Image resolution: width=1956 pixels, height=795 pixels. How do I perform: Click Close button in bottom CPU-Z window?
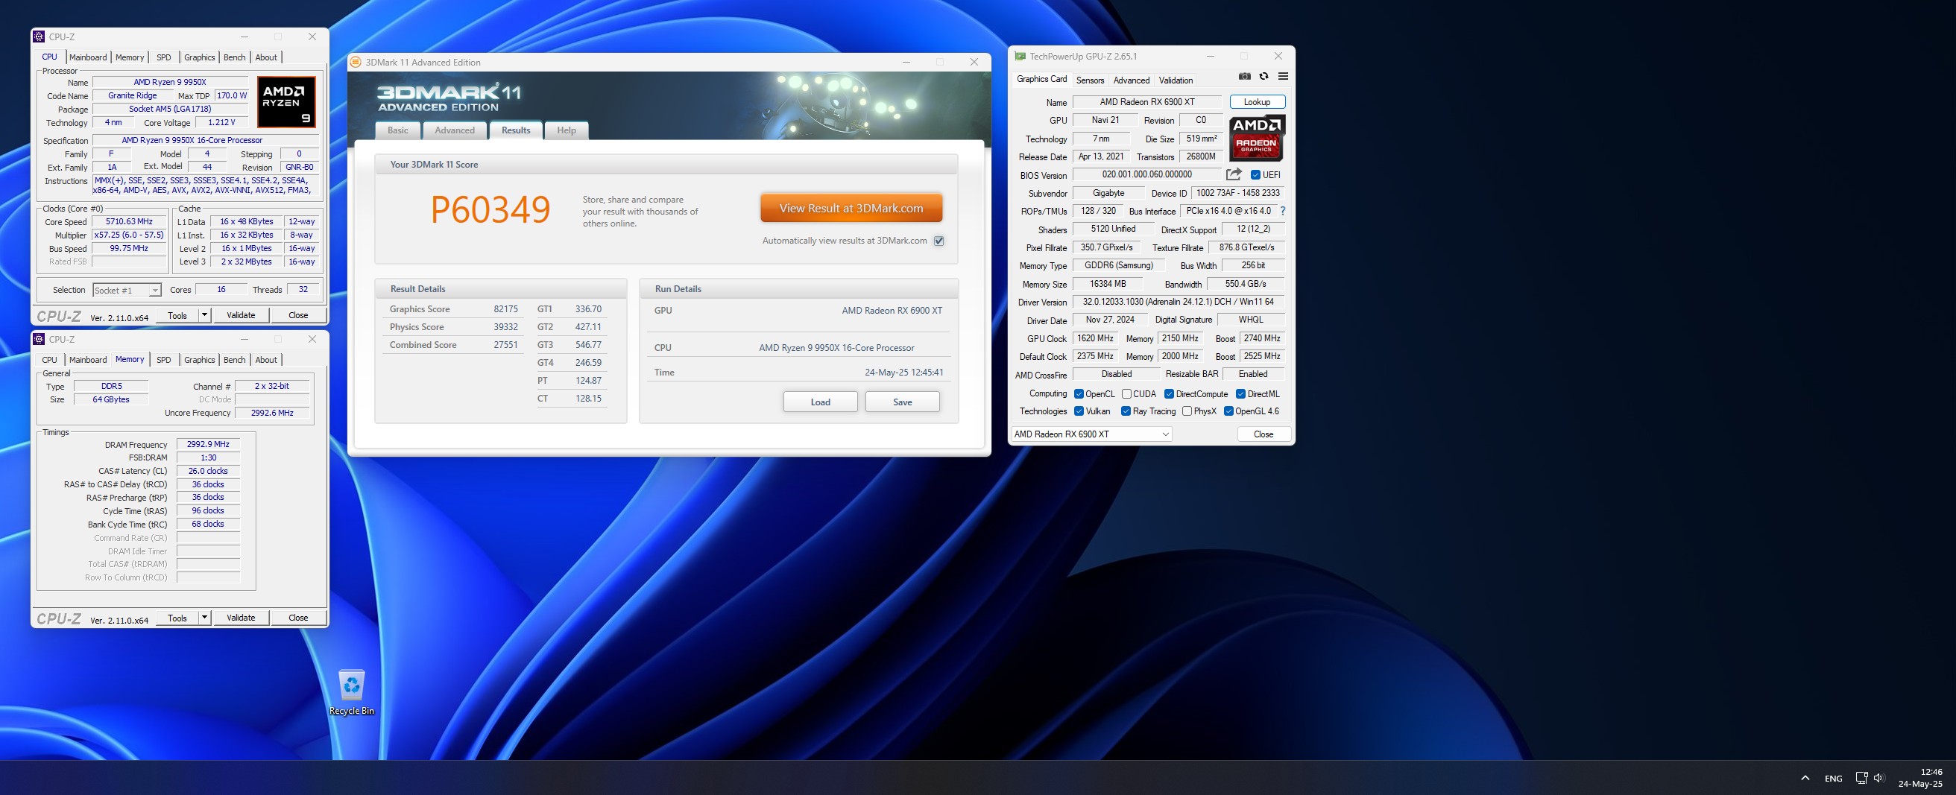click(x=298, y=618)
